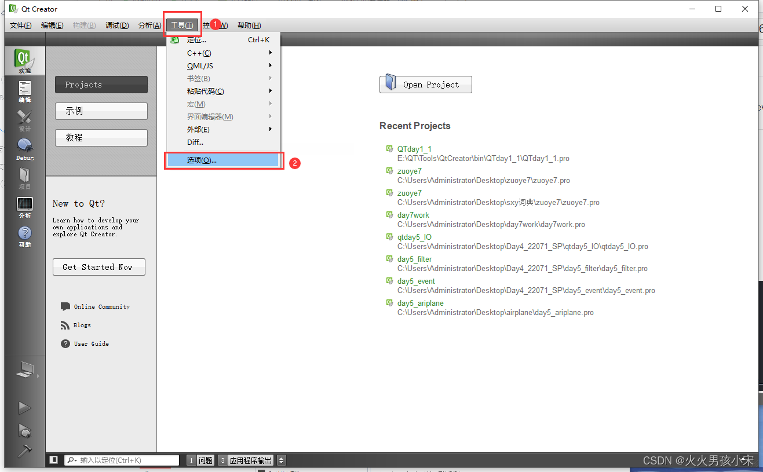Open the kit target selector computer icon
The width and height of the screenshot is (763, 472).
pos(24,369)
